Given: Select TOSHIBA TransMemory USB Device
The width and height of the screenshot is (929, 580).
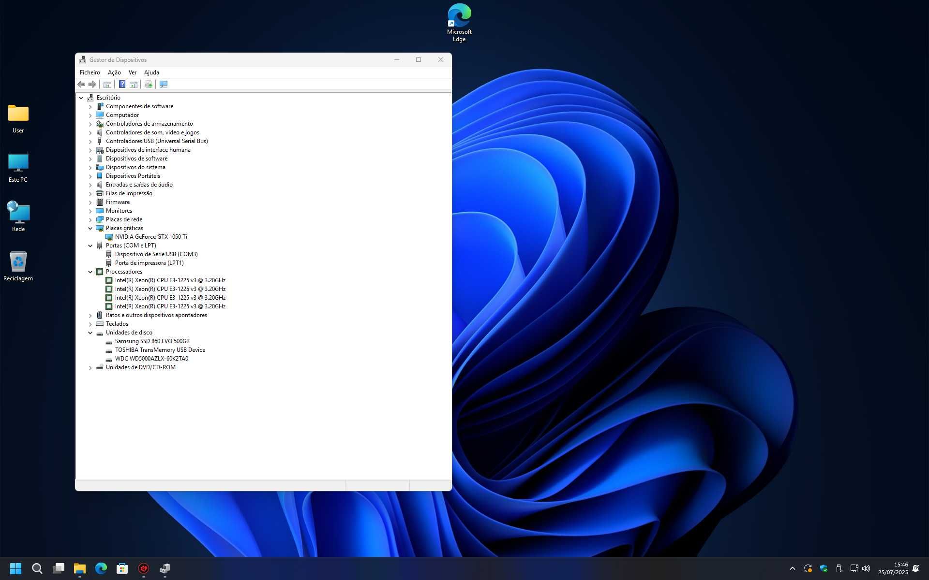Looking at the screenshot, I should [x=160, y=350].
